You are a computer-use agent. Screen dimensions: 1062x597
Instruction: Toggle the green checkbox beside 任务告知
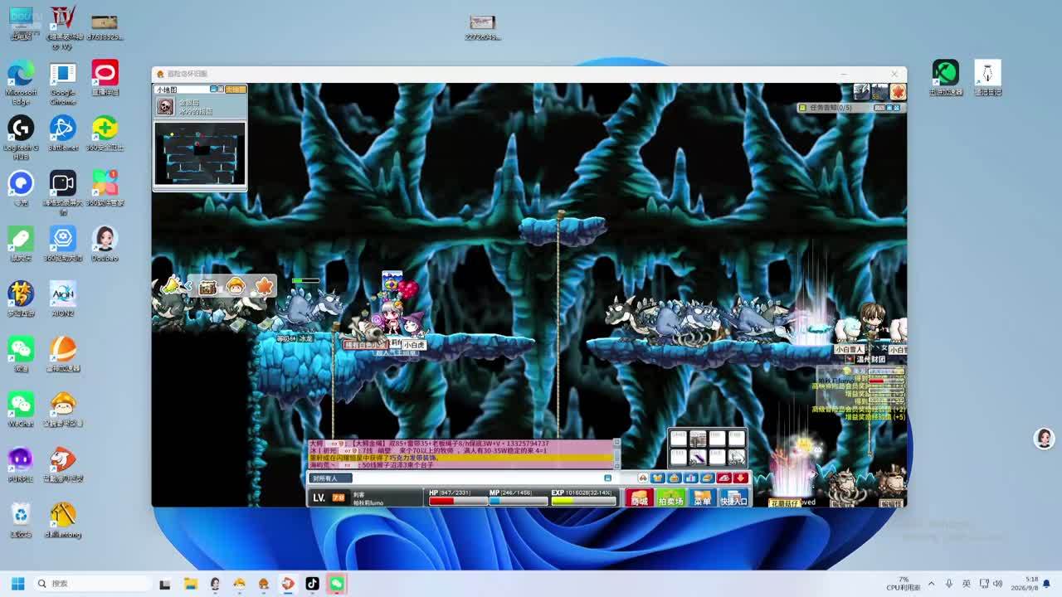click(802, 108)
